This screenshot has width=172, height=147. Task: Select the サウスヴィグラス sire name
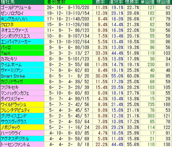pos(14,122)
